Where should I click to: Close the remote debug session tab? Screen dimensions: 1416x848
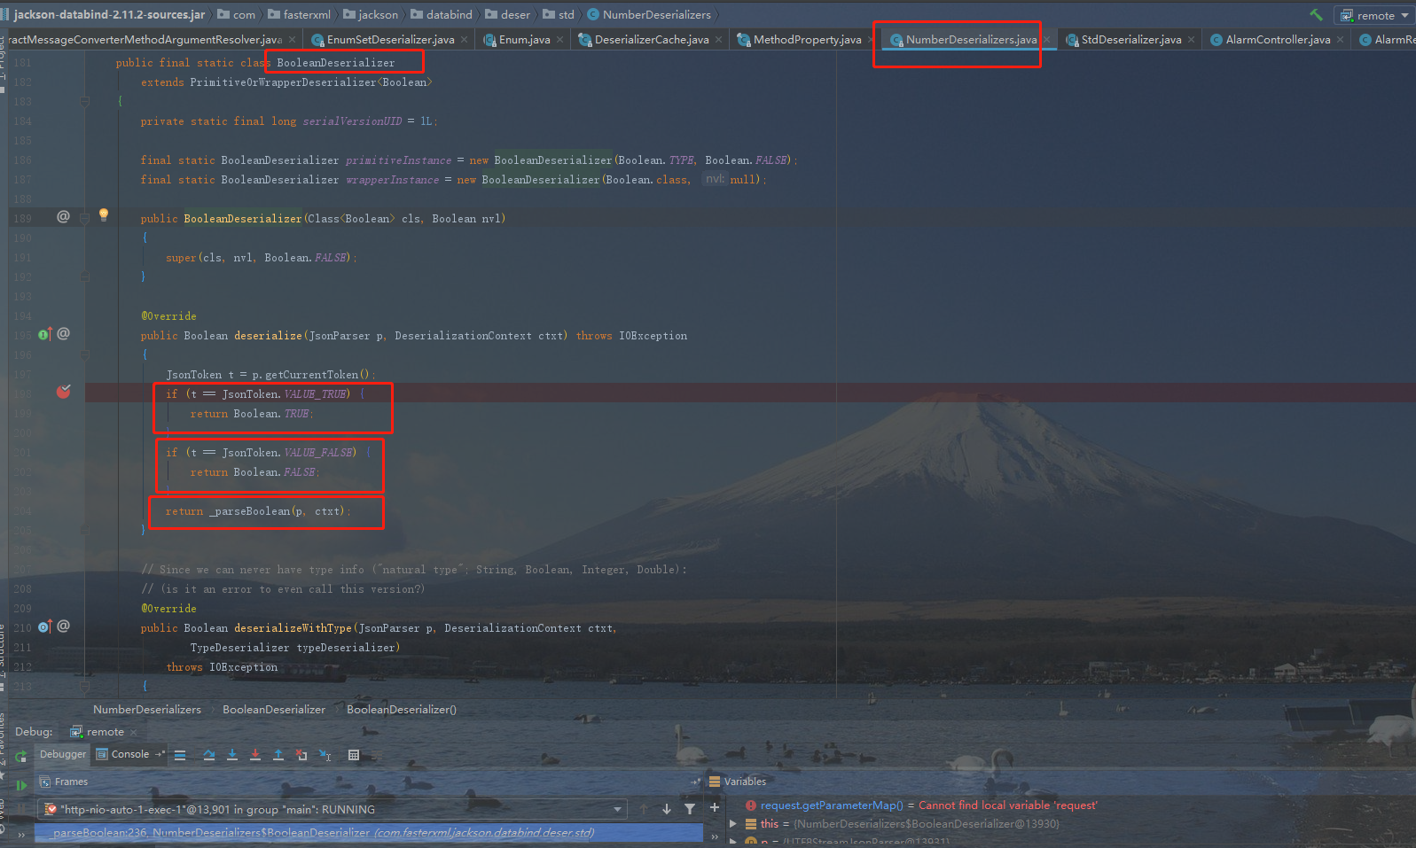pyautogui.click(x=134, y=732)
